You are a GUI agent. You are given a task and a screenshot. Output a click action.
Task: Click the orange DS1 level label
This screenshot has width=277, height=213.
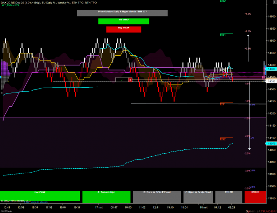click(222, 105)
